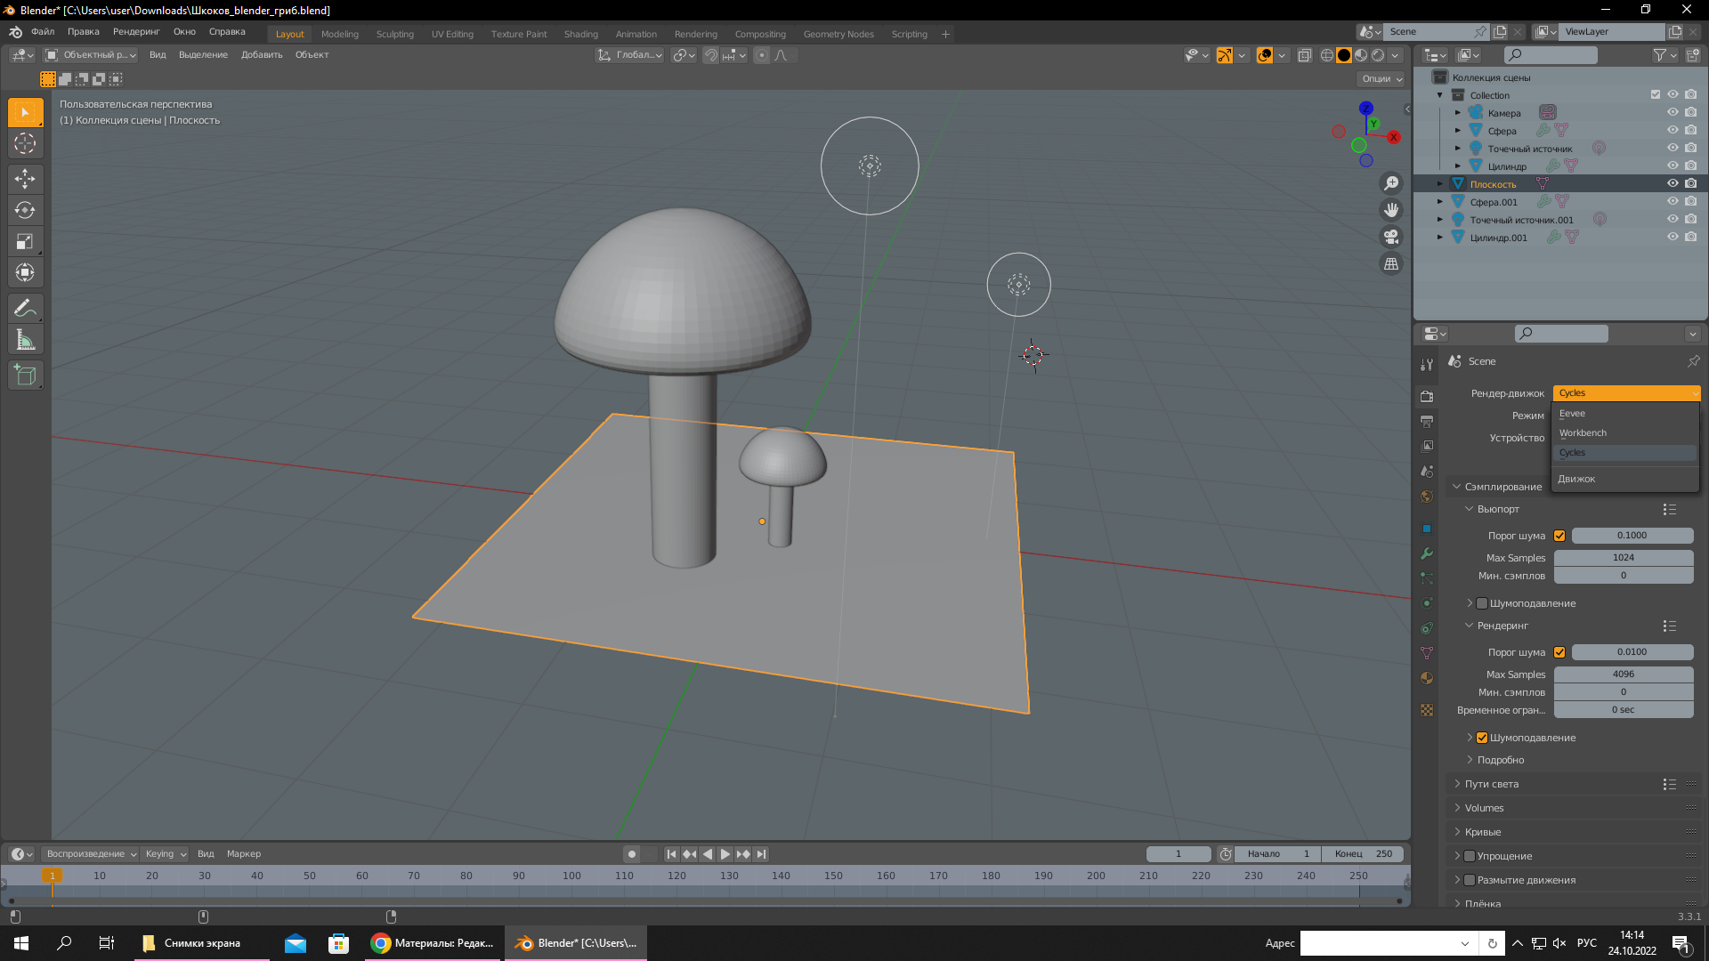1709x961 pixels.
Task: Click the viewport pan hand icon
Action: click(x=1391, y=210)
